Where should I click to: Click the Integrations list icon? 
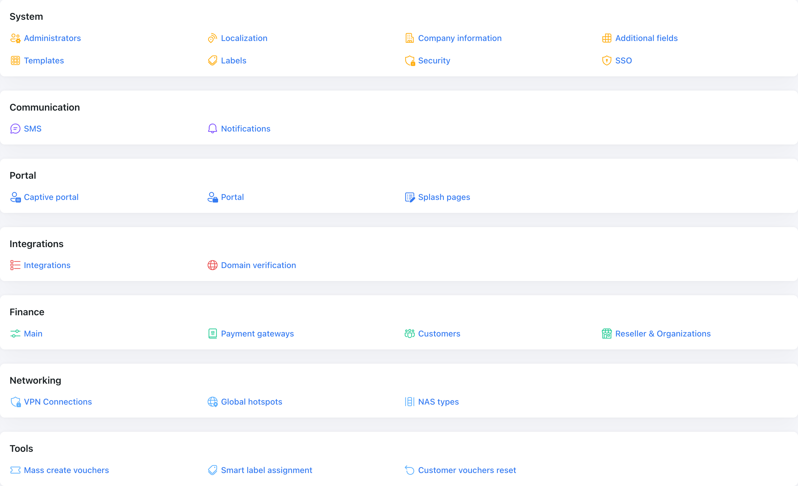15,265
